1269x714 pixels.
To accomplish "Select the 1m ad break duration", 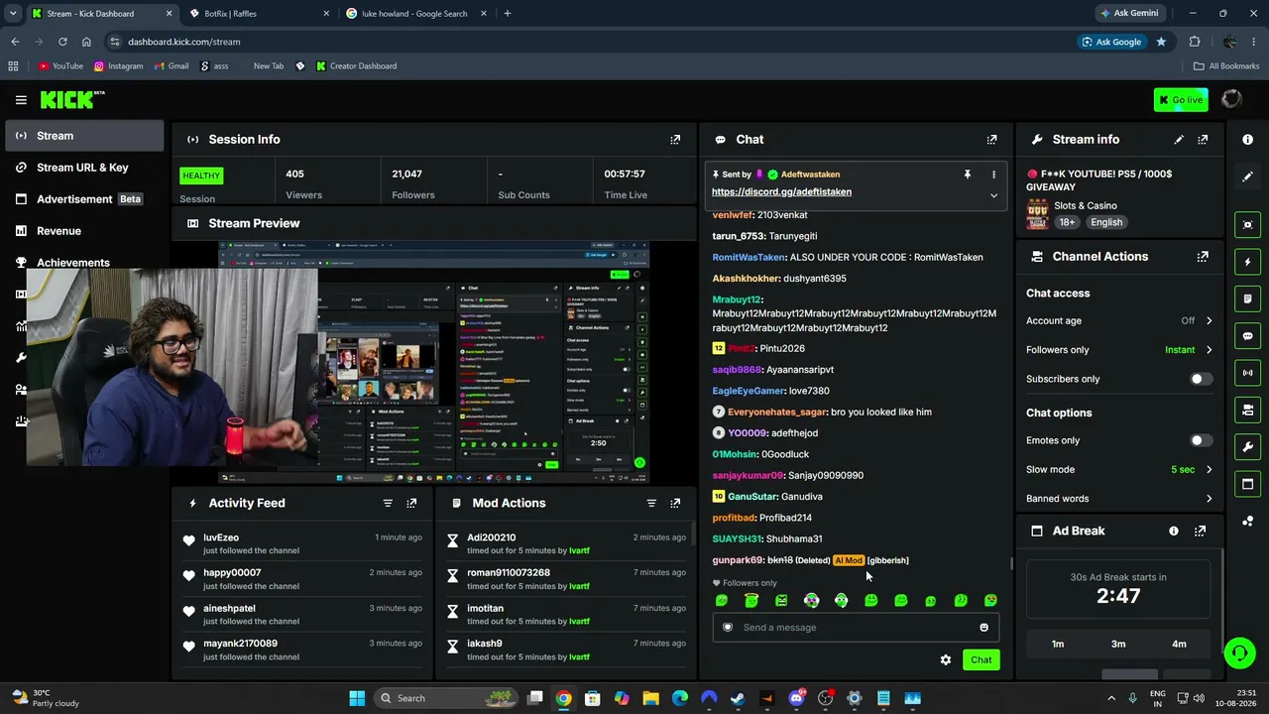I will click(x=1058, y=645).
